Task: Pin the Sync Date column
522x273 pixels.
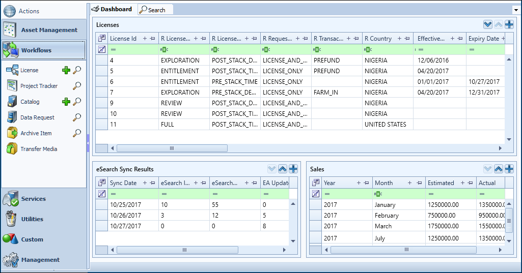Action: point(152,183)
